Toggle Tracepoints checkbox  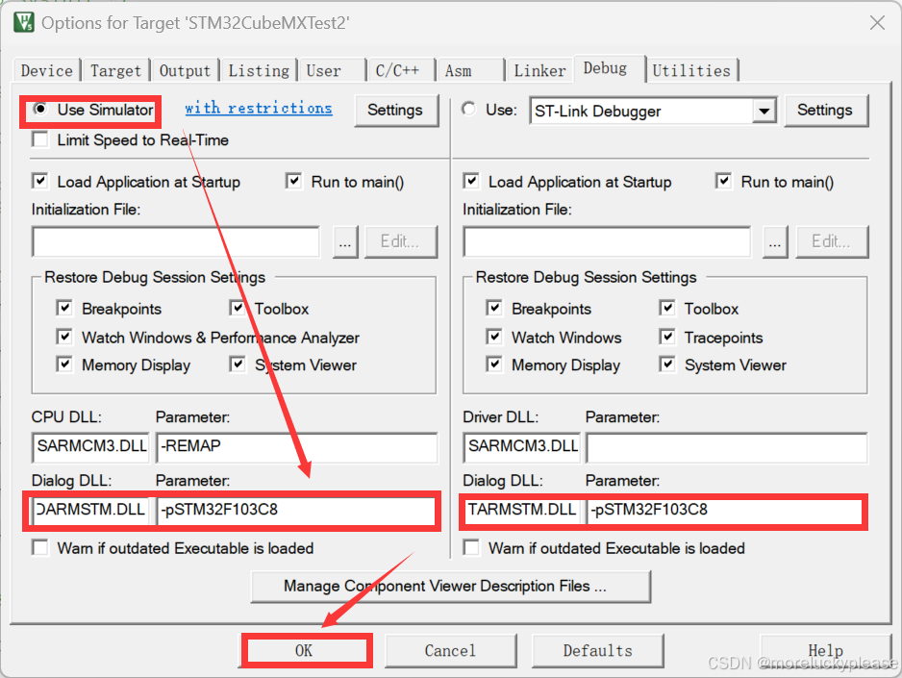(x=667, y=337)
